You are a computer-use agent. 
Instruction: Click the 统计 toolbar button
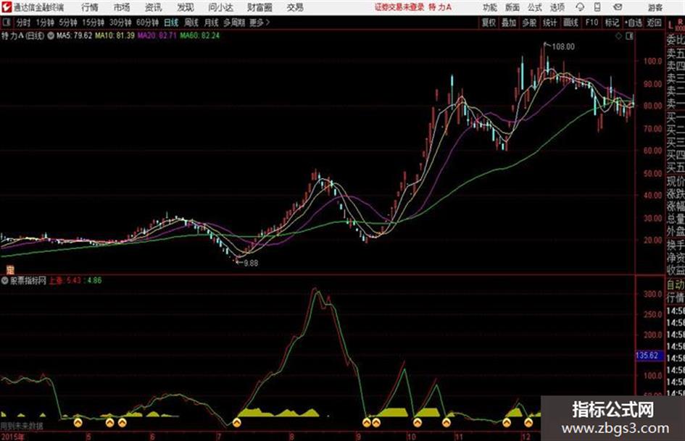pos(549,22)
